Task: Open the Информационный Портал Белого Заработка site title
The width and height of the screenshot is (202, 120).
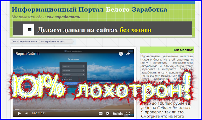Action: 89,10
